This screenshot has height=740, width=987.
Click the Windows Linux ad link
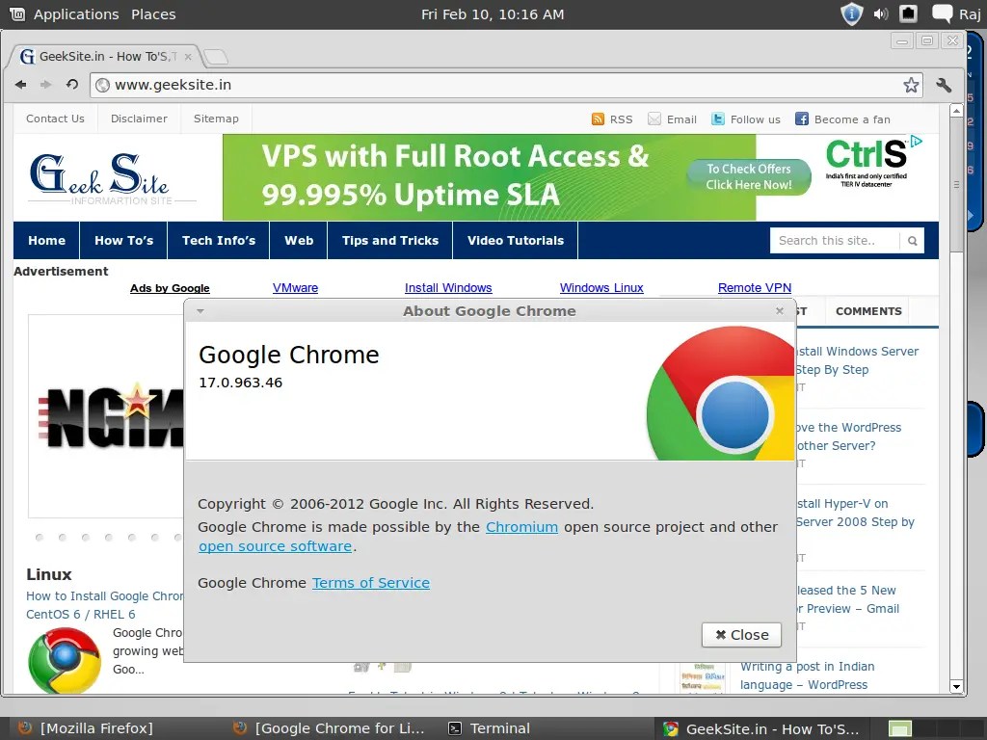coord(601,287)
